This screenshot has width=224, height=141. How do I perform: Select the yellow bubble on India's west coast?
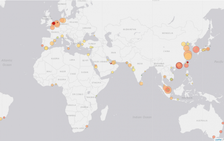pyautogui.click(x=133, y=70)
